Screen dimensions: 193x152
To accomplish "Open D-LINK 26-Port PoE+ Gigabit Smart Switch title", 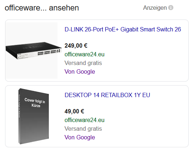I will [x=123, y=30].
